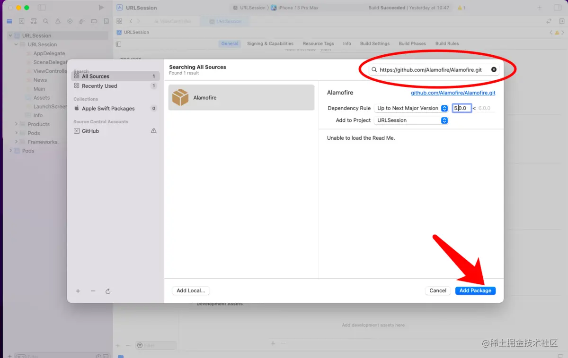This screenshot has height=358, width=568.
Task: Open the Dependency Rule dropdown
Action: click(x=411, y=108)
